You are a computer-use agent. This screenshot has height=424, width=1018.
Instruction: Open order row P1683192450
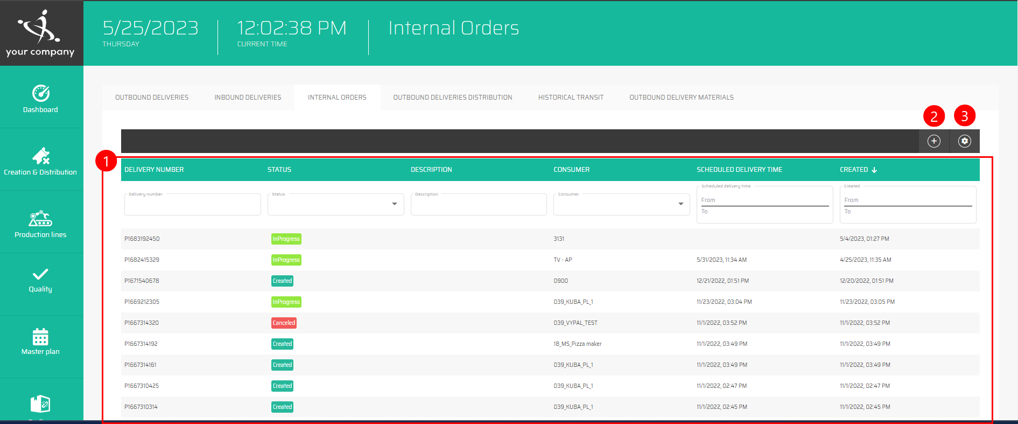tap(142, 239)
